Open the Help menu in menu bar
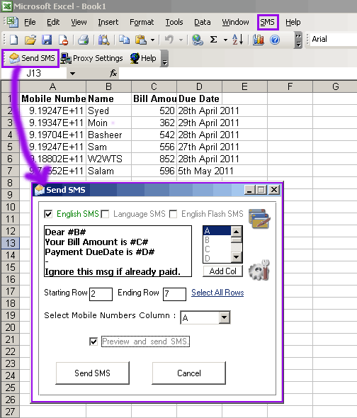 pos(293,22)
